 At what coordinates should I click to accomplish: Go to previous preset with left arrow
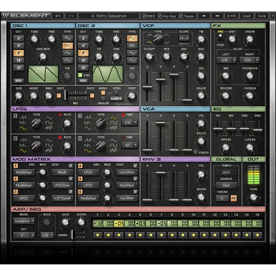[204, 16]
